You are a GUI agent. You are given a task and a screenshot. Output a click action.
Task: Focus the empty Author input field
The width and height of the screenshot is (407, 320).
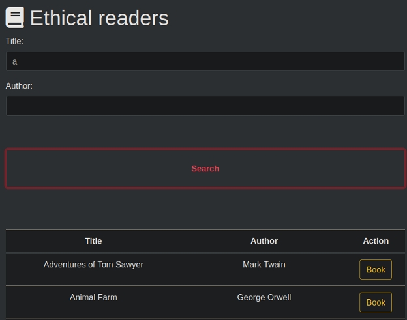click(x=205, y=106)
